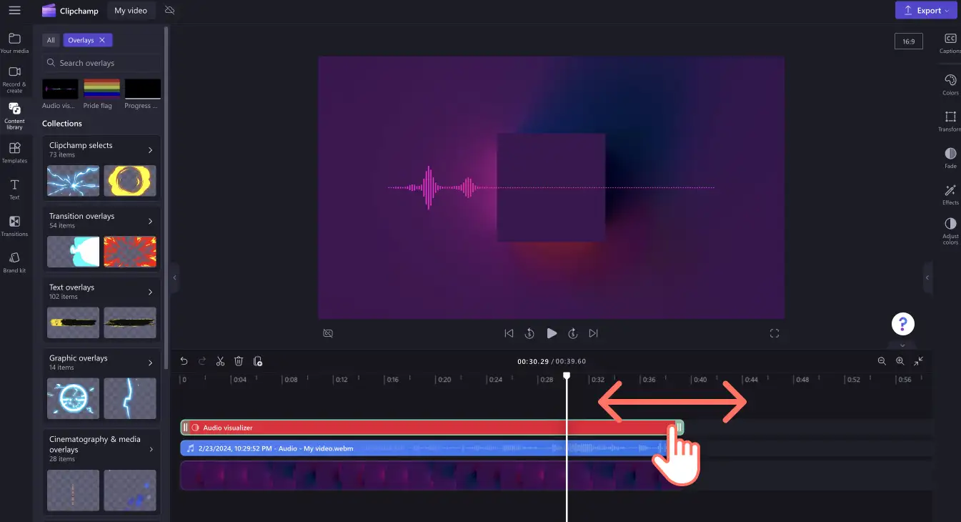Image resolution: width=961 pixels, height=522 pixels.
Task: Open Adjust colors panel
Action: point(950,231)
